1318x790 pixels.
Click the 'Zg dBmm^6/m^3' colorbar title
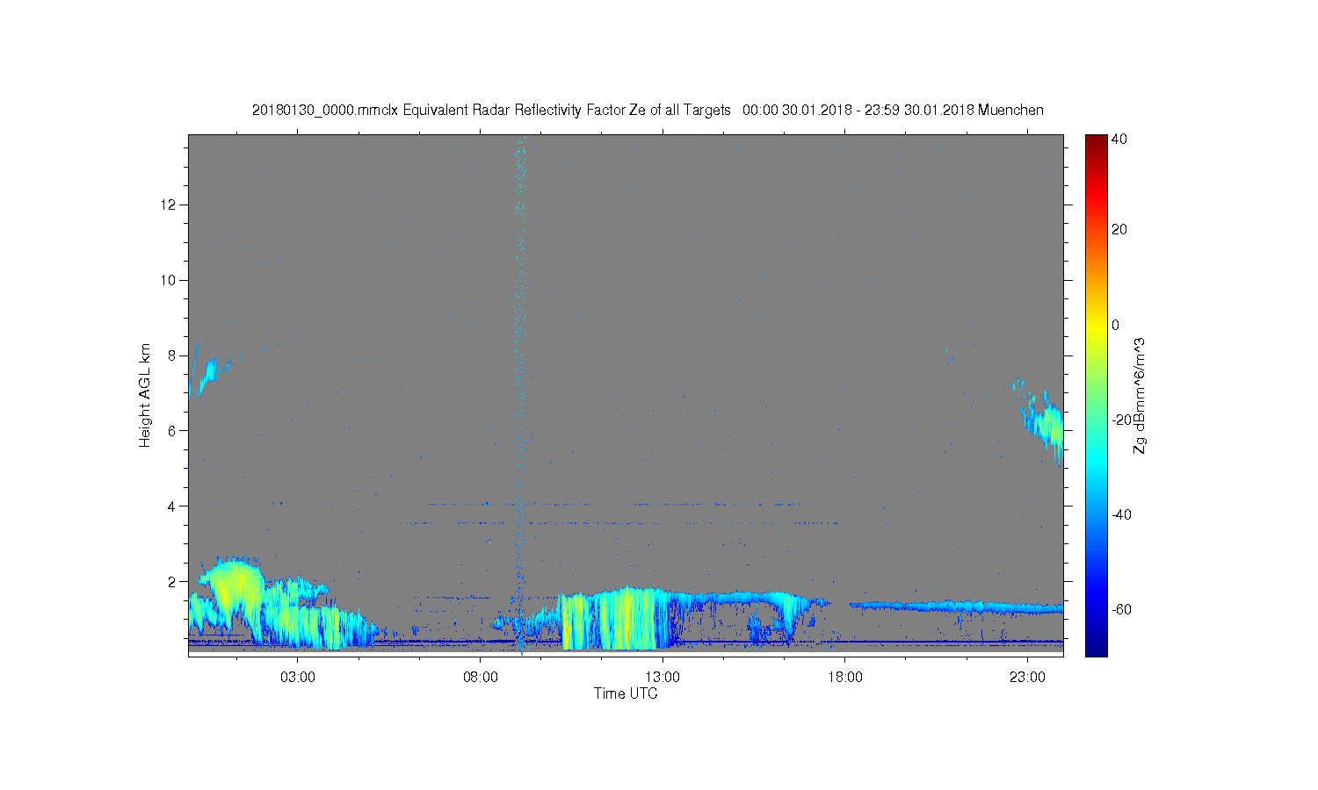click(1140, 395)
